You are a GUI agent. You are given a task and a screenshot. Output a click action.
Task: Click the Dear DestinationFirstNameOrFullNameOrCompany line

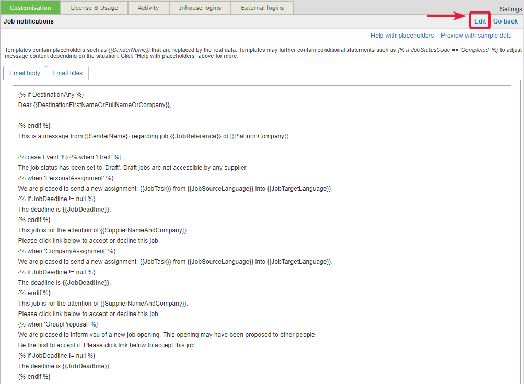(x=95, y=105)
